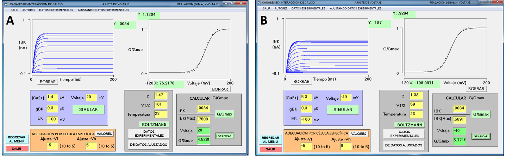Click BOLTZMANN button in panel A

click(x=154, y=124)
